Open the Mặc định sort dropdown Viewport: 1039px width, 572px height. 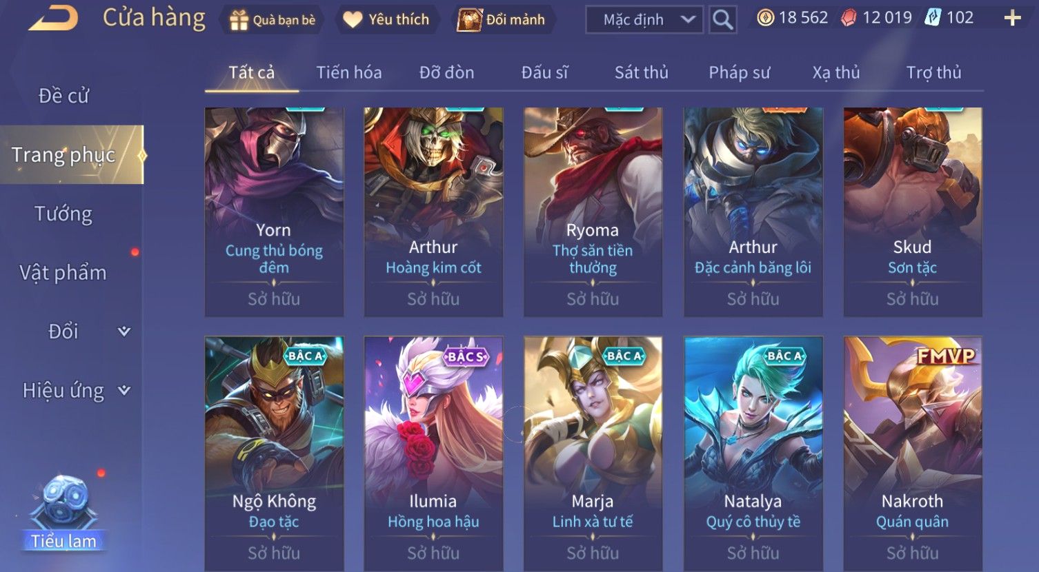click(644, 19)
